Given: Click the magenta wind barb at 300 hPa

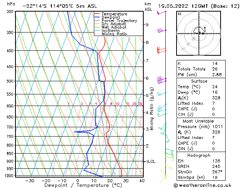Looking at the screenshot, I should pyautogui.click(x=161, y=12).
